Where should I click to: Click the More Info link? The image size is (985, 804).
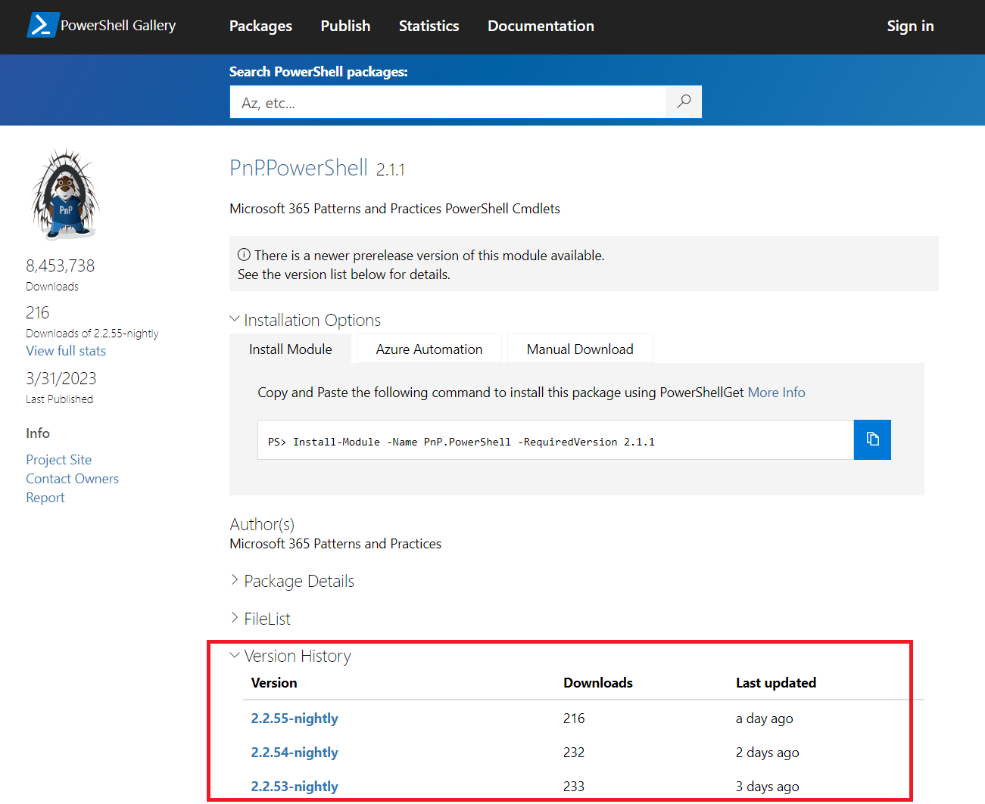(776, 393)
